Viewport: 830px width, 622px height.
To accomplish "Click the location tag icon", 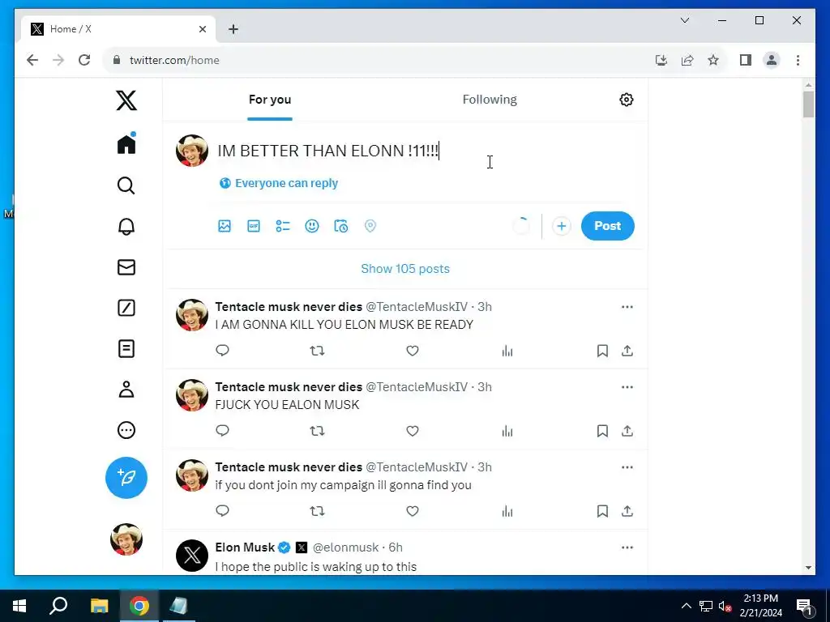I will point(370,226).
